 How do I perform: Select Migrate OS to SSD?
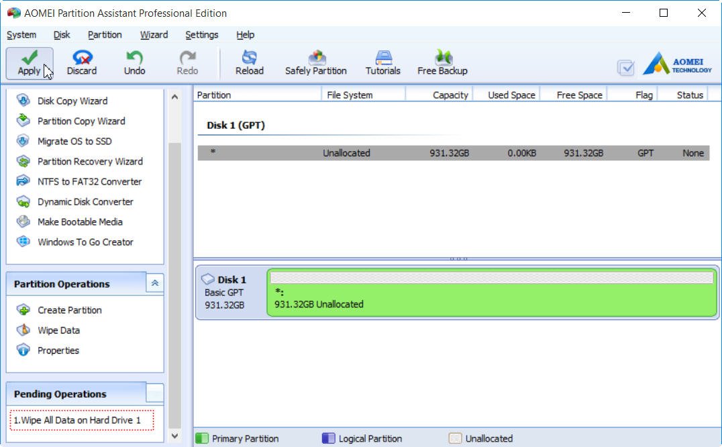[x=74, y=142]
